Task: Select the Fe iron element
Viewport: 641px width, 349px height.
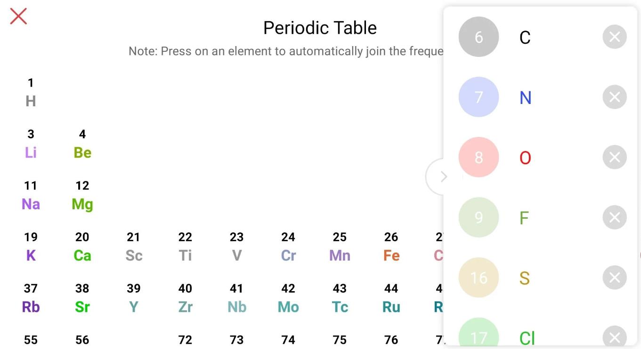Action: click(391, 247)
